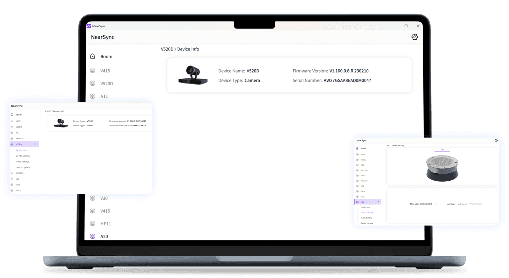The image size is (509, 278).
Task: Click the A20 speakerphone image
Action: [442, 168]
